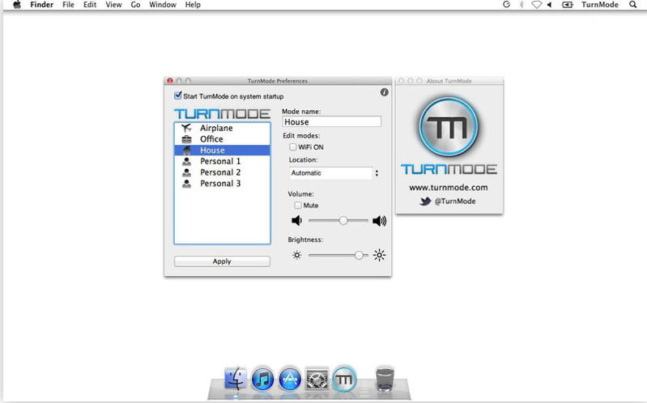647x403 pixels.
Task: Select Airplane mode in the list
Action: [222, 128]
